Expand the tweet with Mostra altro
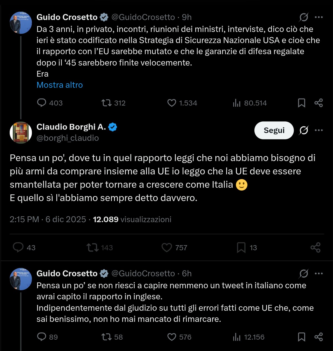 coord(59,85)
